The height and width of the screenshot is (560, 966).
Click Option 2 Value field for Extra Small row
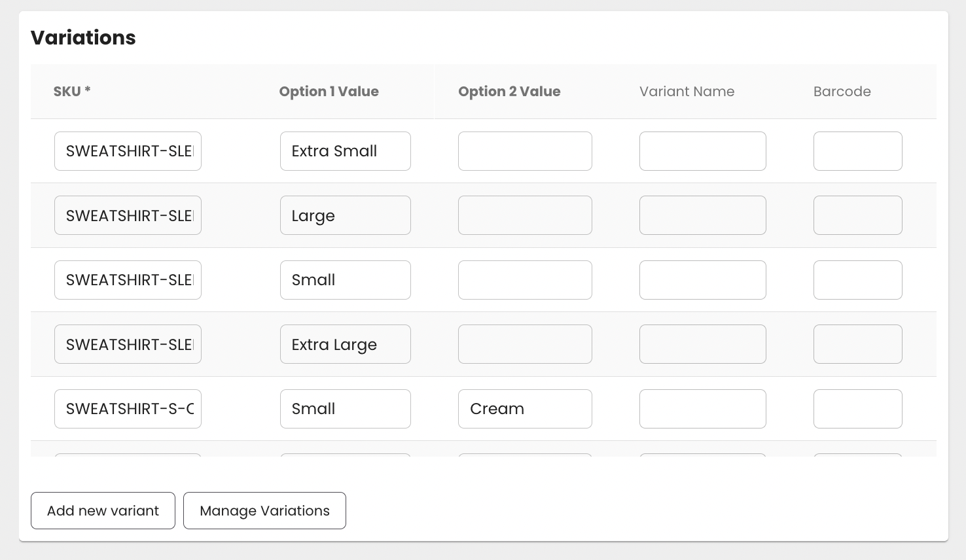pos(525,151)
